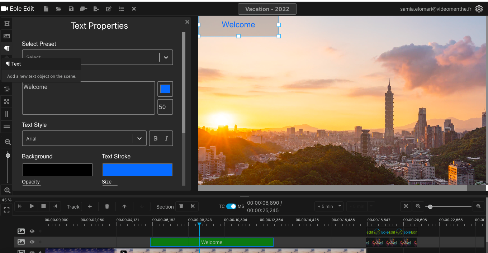Click the scissors icon to cut section
The height and width of the screenshot is (253, 488).
coord(193,206)
